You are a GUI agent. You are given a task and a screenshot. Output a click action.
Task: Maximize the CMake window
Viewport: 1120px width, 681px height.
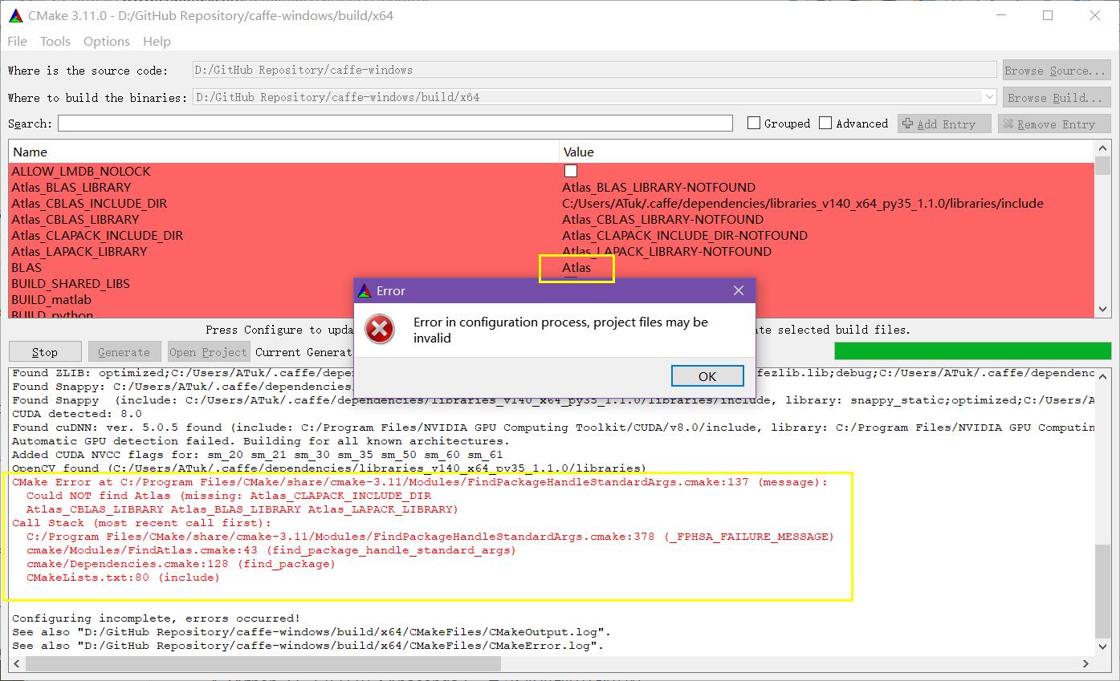coord(1048,15)
